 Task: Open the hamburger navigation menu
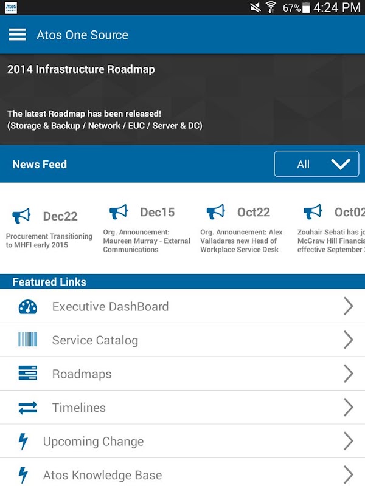18,35
